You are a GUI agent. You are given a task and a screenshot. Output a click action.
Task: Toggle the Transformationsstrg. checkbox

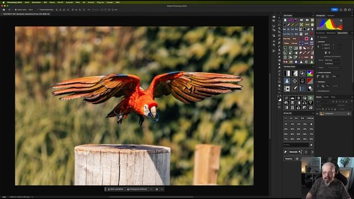[38, 10]
